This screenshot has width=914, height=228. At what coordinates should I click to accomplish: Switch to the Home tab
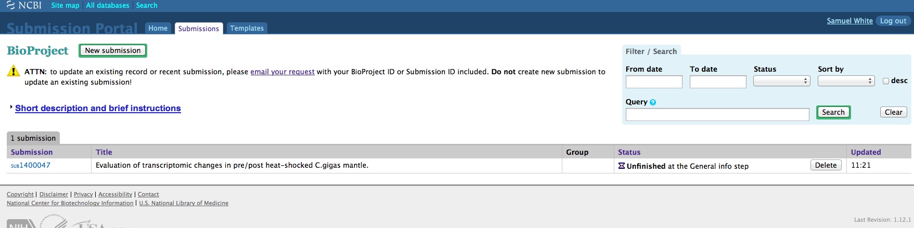(x=158, y=28)
